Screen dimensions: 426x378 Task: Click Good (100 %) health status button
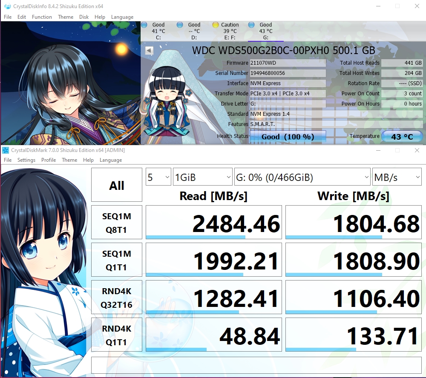click(288, 136)
